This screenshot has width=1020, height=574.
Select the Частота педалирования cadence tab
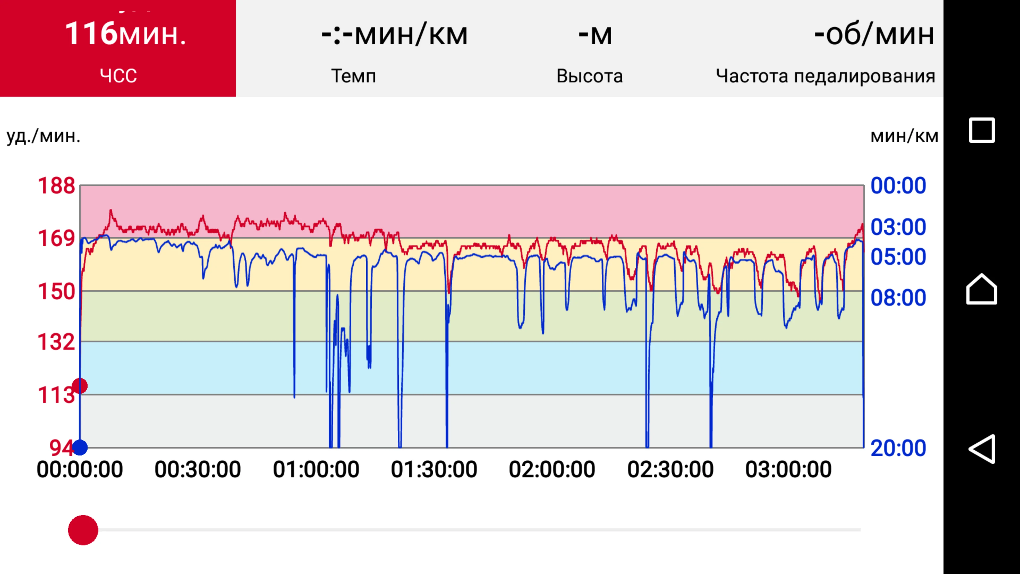826,48
